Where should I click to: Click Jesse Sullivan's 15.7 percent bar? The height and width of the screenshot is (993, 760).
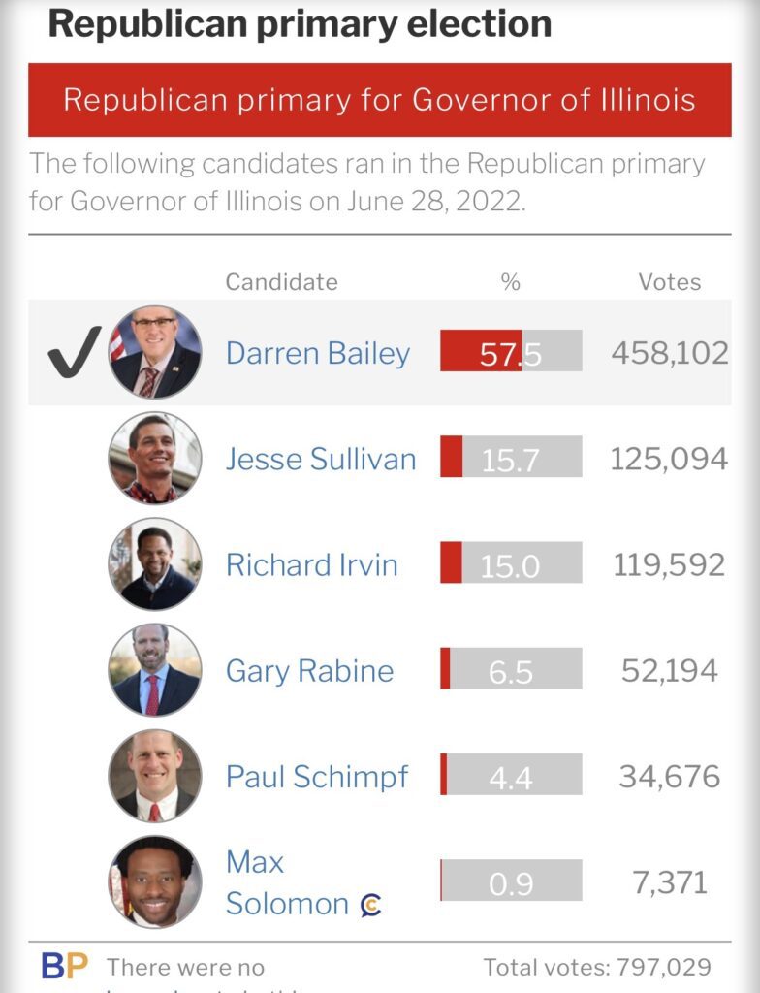[511, 458]
